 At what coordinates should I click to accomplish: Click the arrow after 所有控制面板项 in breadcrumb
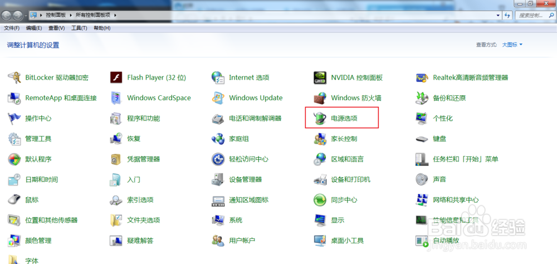pos(116,15)
